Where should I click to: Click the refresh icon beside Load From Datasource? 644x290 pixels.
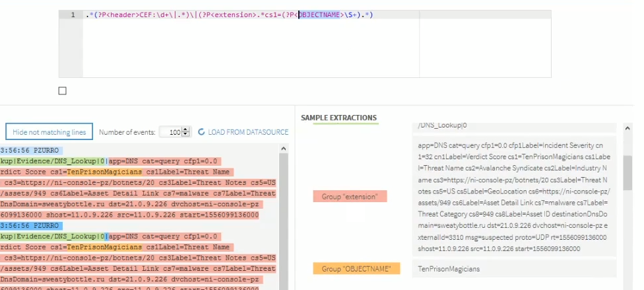click(x=201, y=132)
